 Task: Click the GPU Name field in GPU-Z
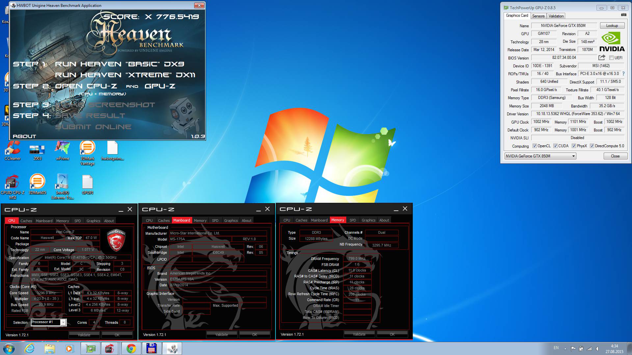563,26
